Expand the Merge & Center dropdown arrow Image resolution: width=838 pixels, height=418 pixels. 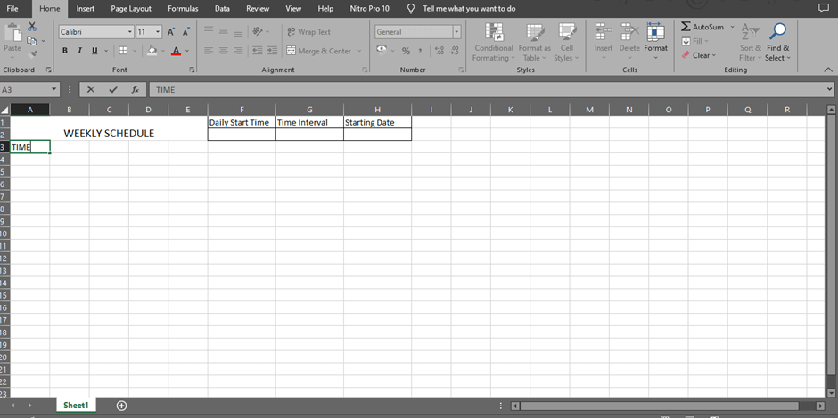[359, 51]
